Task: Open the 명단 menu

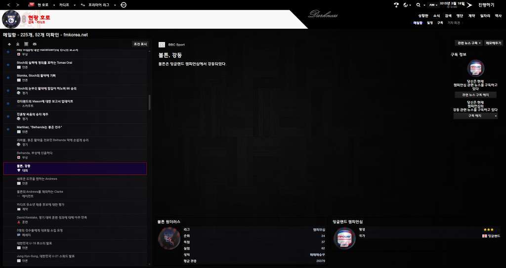Action: click(x=460, y=16)
